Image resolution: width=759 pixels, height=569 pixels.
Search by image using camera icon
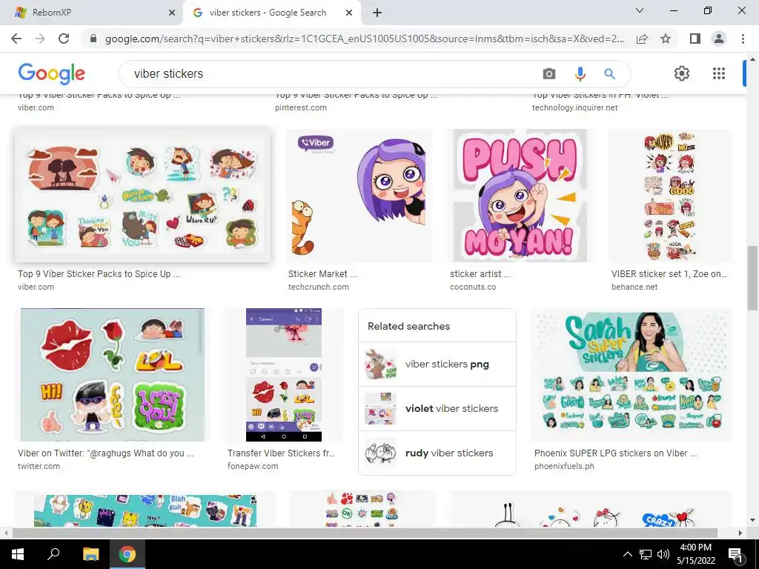[x=549, y=73]
